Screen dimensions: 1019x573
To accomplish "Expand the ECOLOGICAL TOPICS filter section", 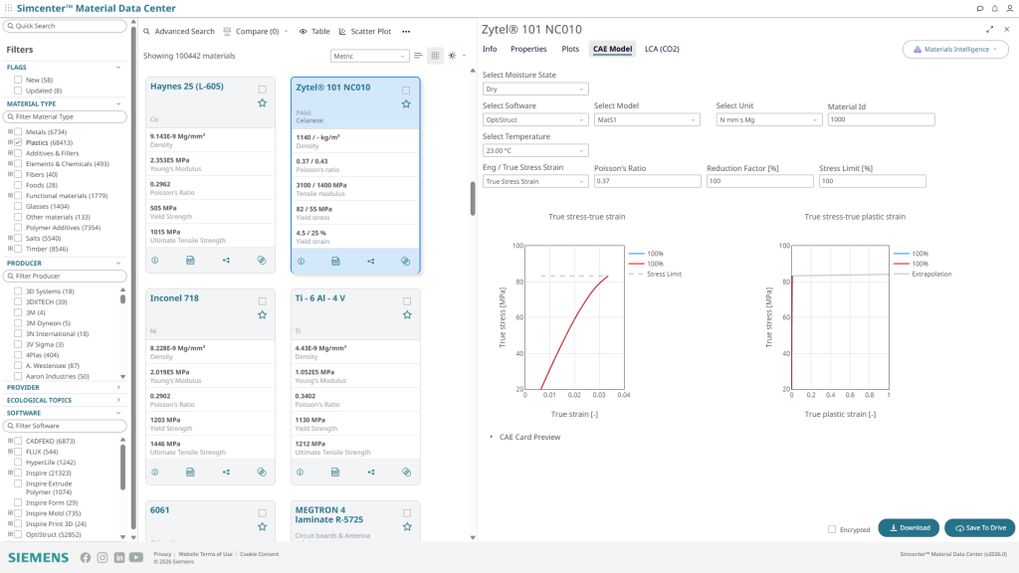I will pyautogui.click(x=63, y=400).
